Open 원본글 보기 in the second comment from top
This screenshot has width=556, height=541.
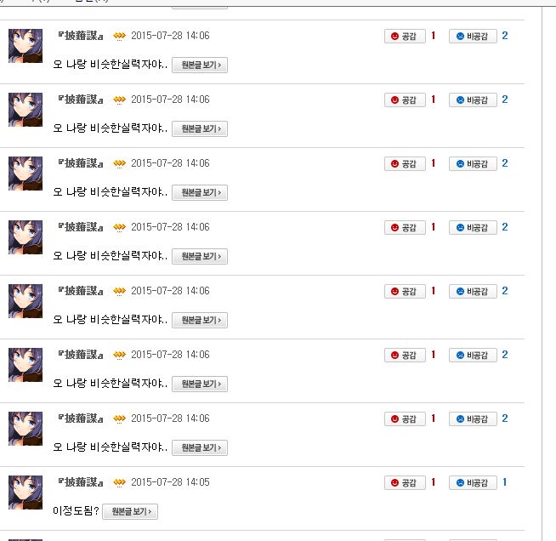(x=200, y=128)
